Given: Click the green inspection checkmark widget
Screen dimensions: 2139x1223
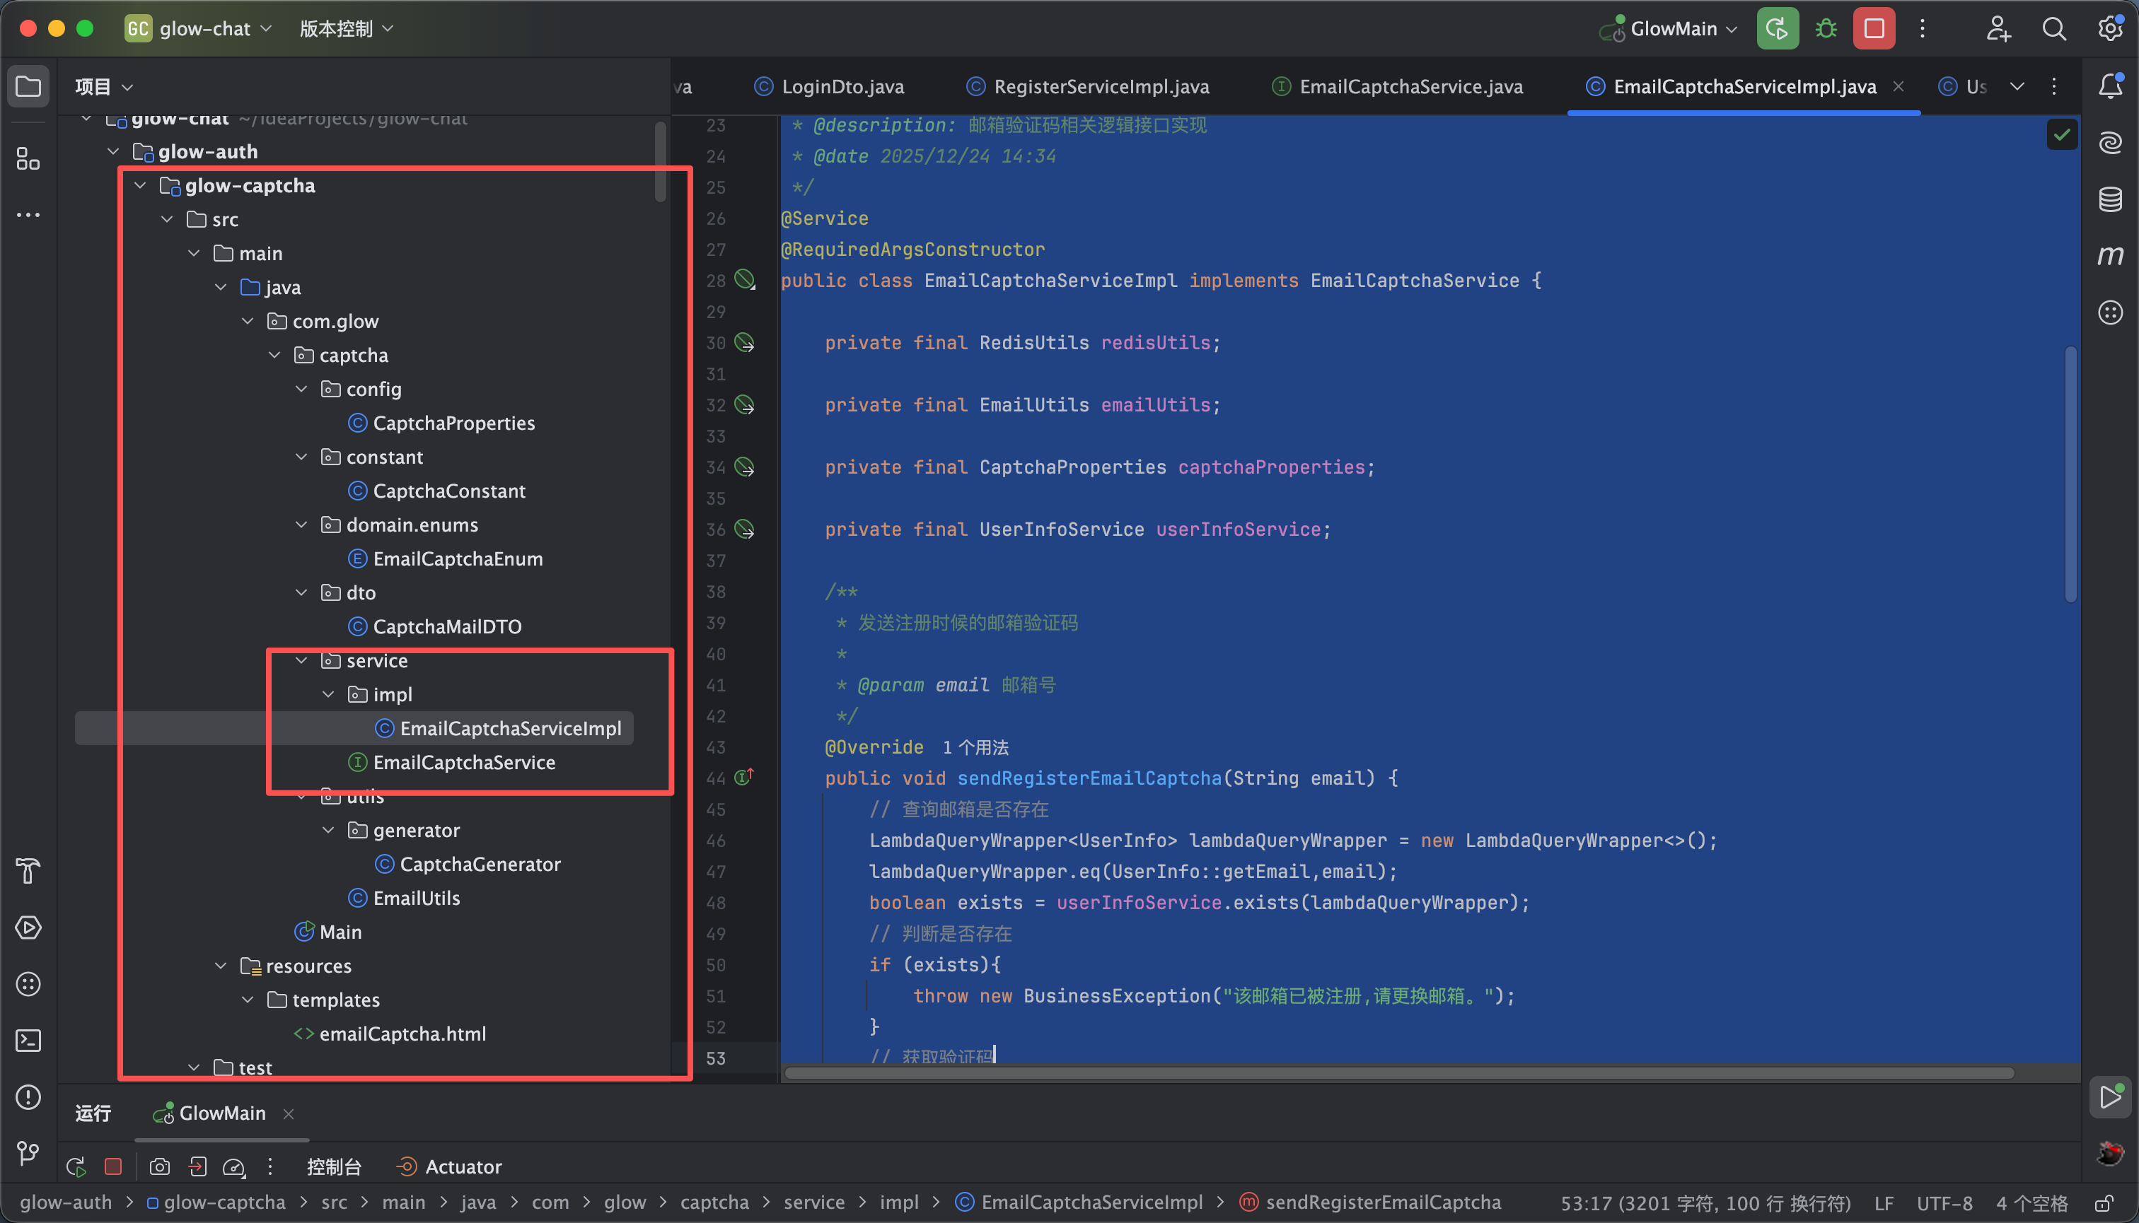Looking at the screenshot, I should 2062,135.
